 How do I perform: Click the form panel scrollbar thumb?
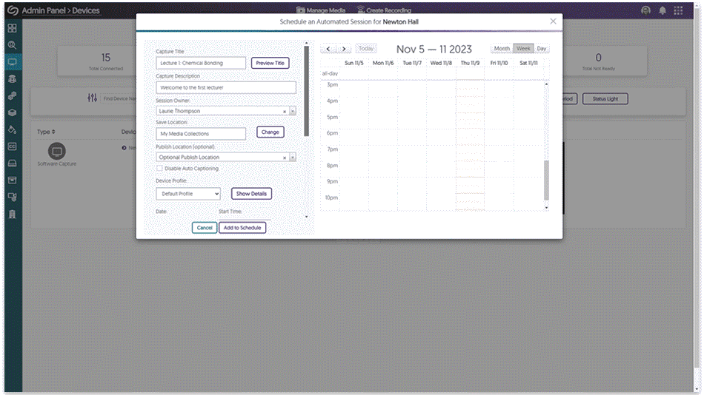(307, 91)
